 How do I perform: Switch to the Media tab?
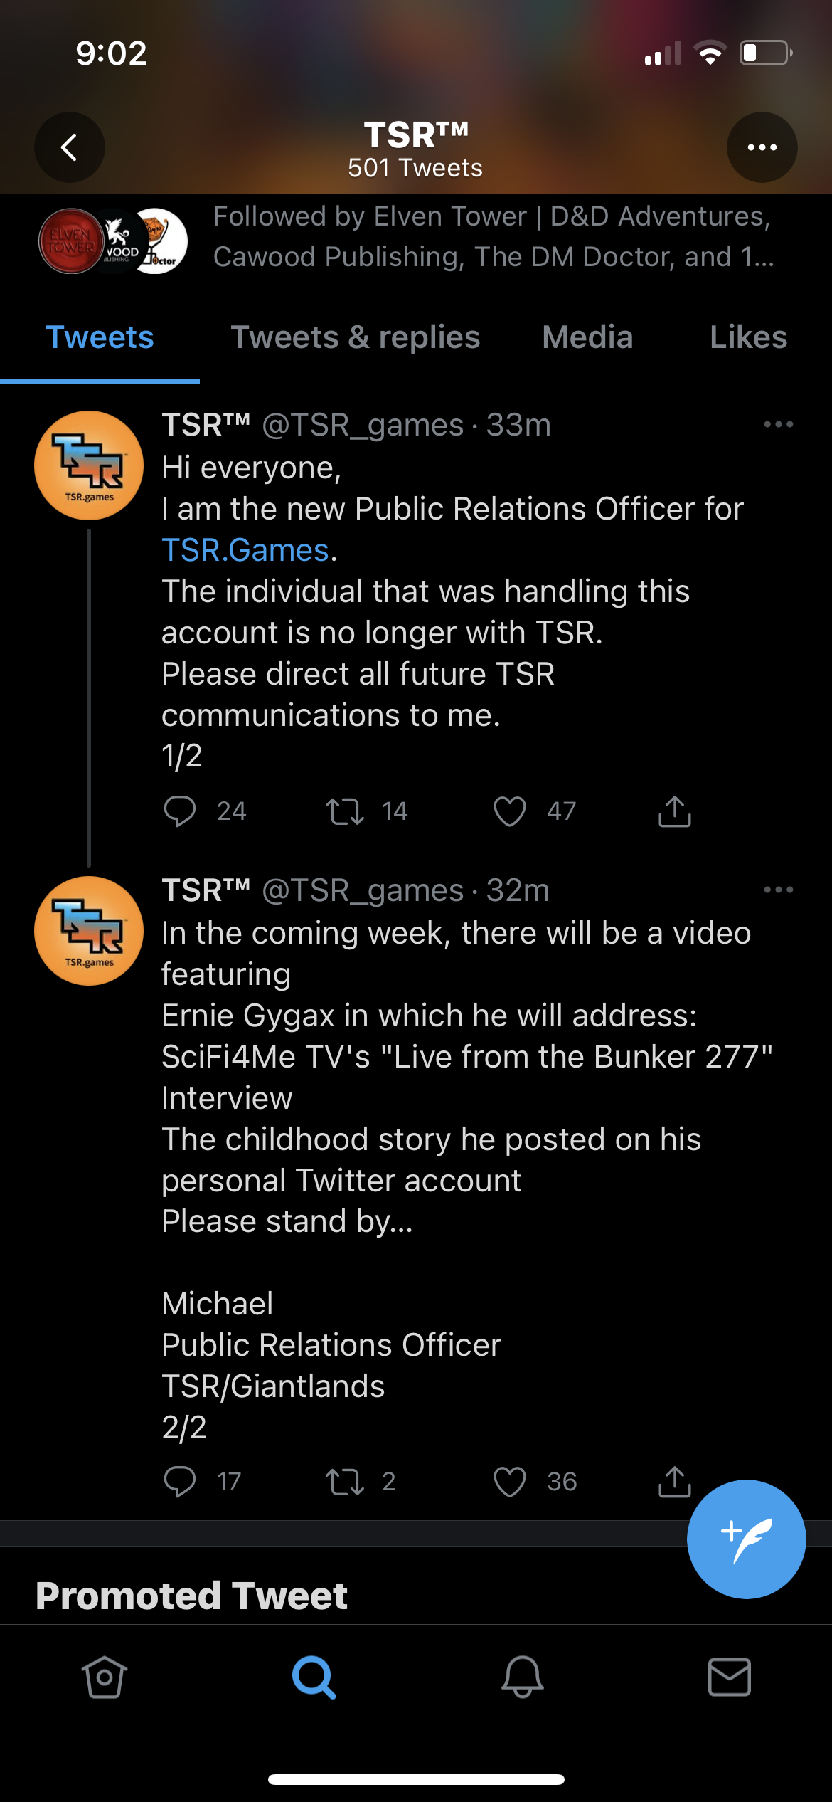coord(587,337)
